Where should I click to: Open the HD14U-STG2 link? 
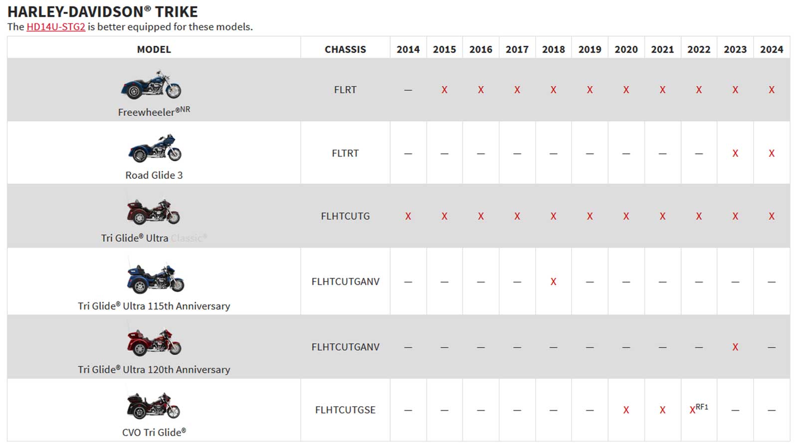[56, 27]
